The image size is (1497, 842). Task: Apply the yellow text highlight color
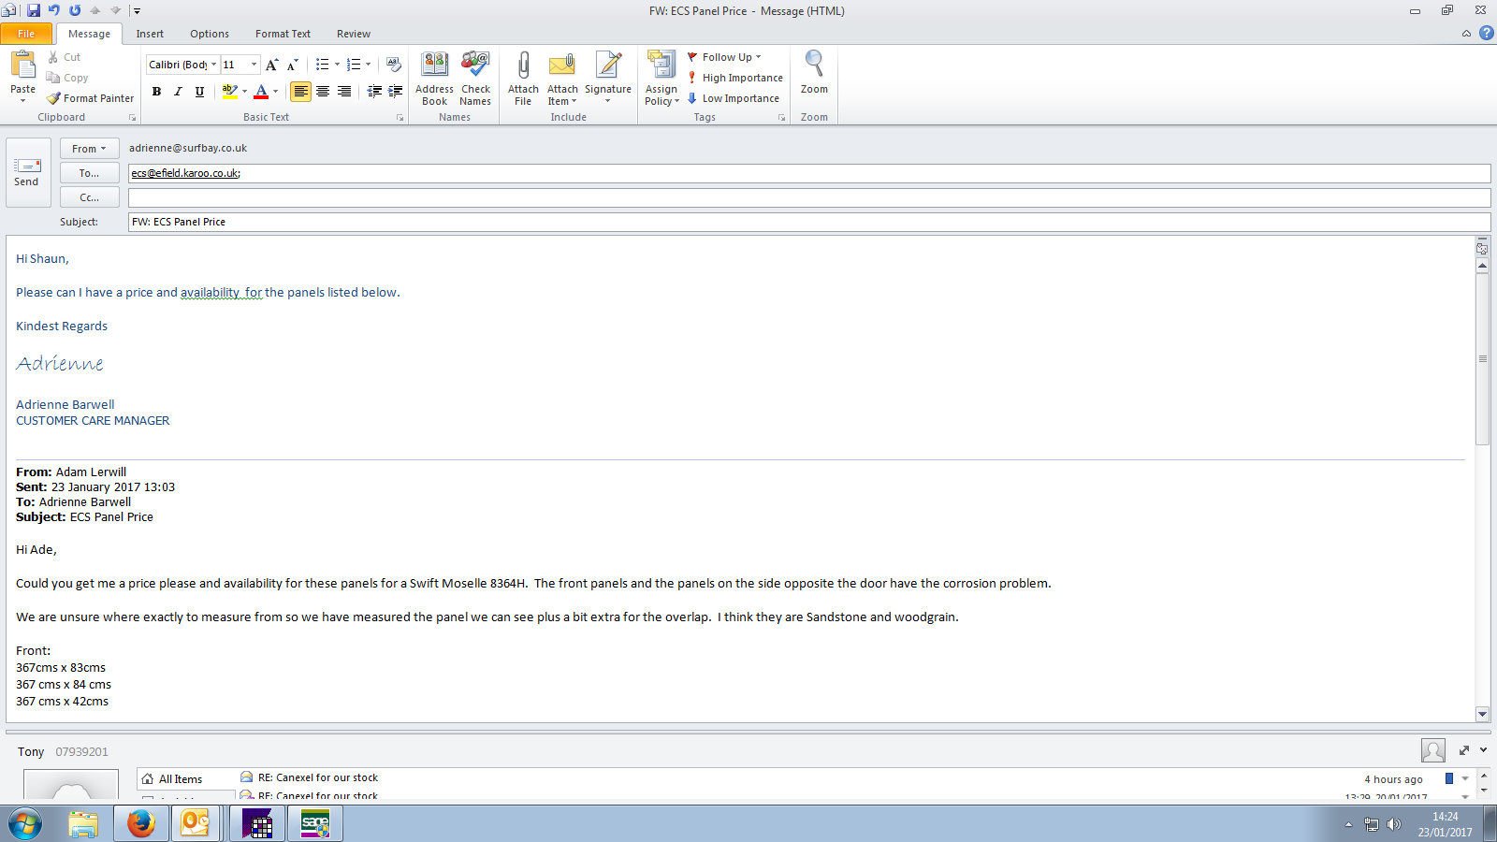(229, 92)
